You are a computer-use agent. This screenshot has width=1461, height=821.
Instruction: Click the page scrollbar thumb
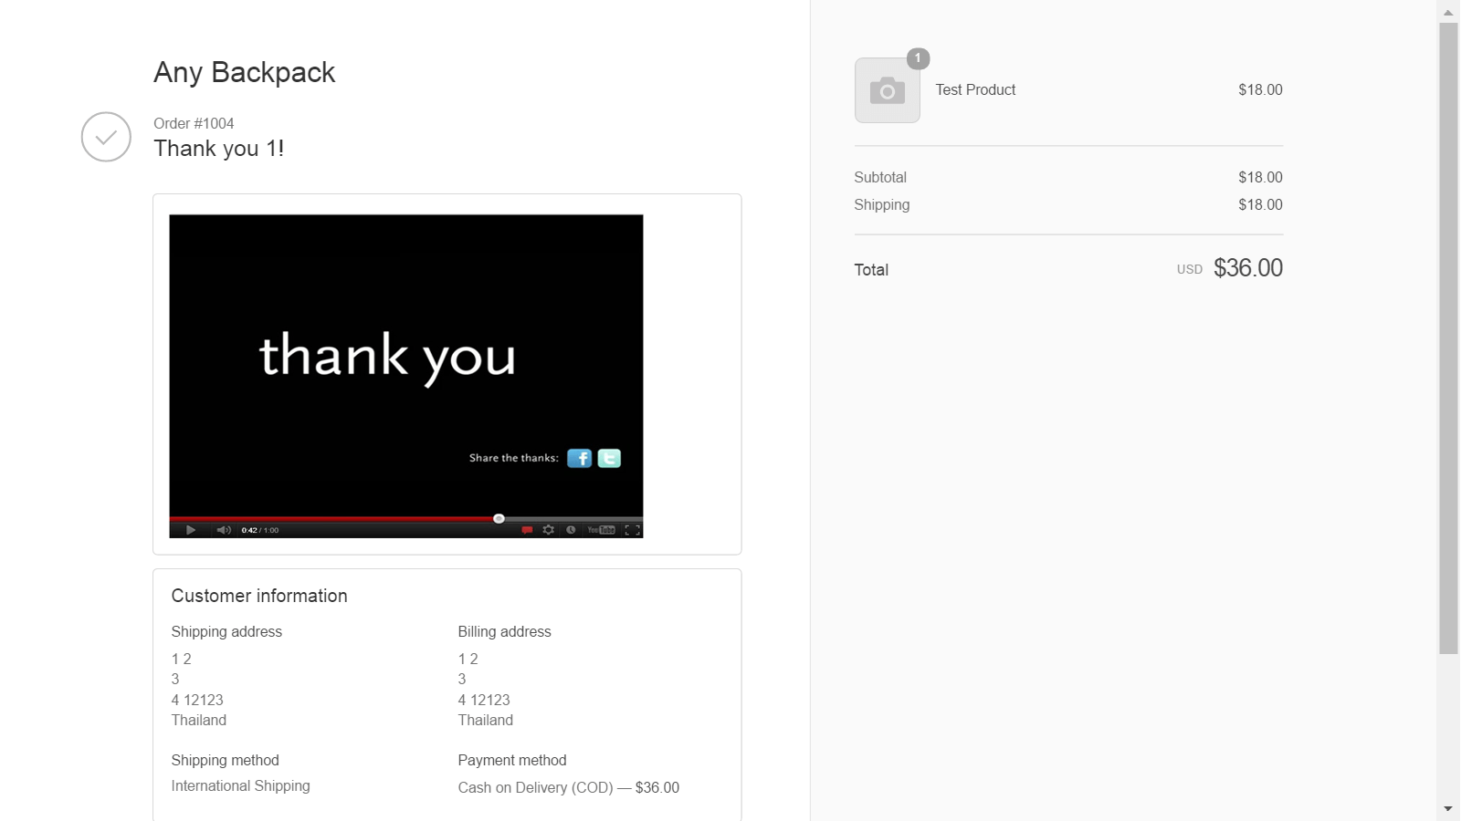(1448, 338)
